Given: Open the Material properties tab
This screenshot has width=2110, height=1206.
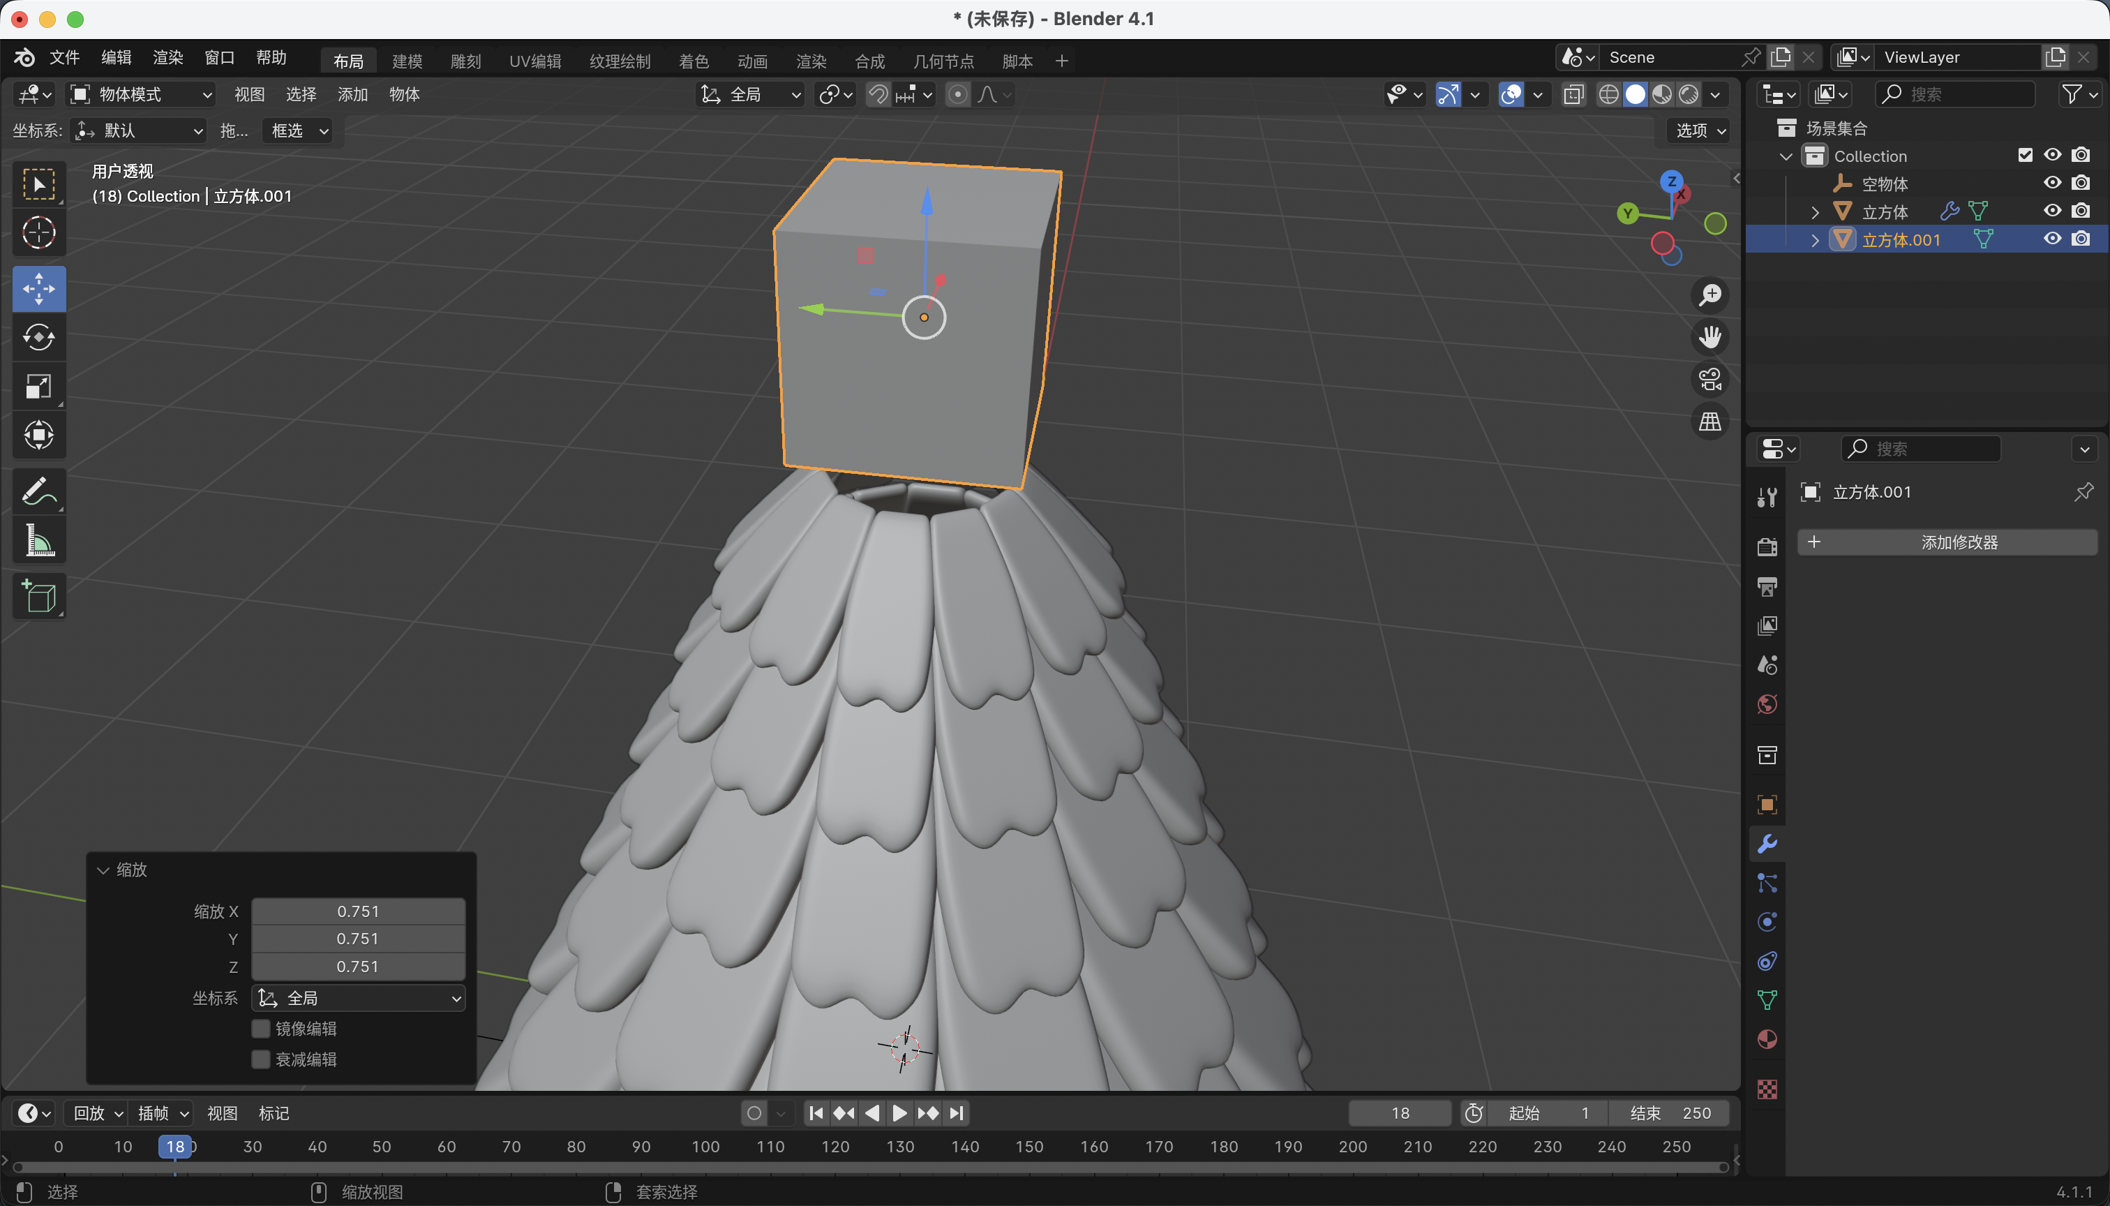Looking at the screenshot, I should click(1766, 1039).
